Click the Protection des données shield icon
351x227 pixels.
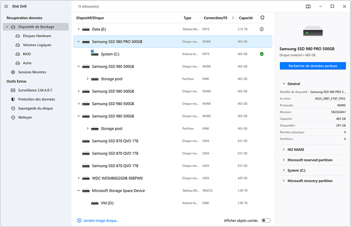(x=13, y=99)
